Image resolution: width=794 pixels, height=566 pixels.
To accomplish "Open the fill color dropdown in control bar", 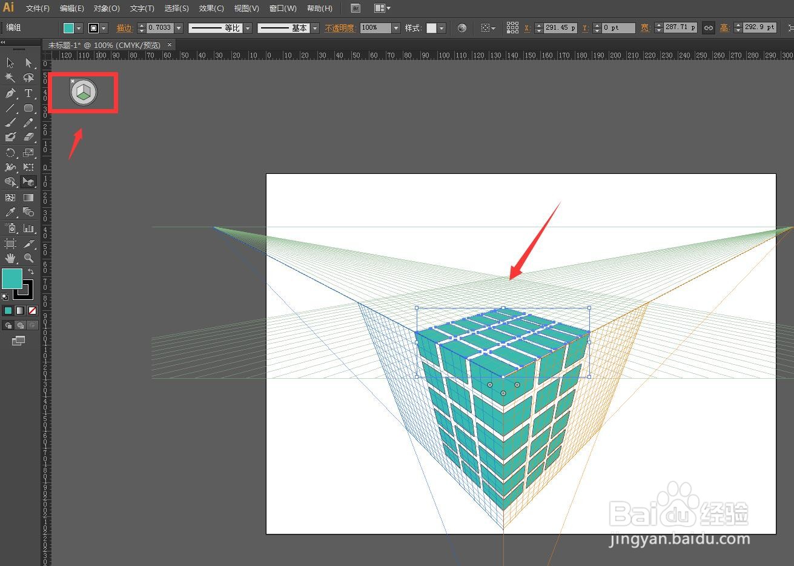I will (79, 28).
